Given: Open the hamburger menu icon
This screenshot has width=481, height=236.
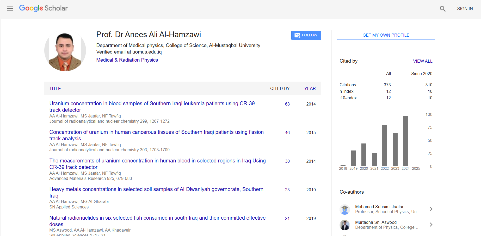Looking at the screenshot, I should [x=10, y=9].
